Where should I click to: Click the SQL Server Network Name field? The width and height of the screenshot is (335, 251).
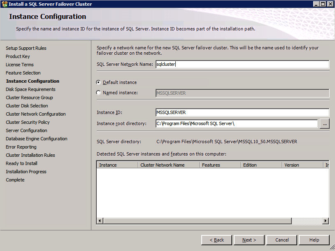pyautogui.click(x=242, y=64)
